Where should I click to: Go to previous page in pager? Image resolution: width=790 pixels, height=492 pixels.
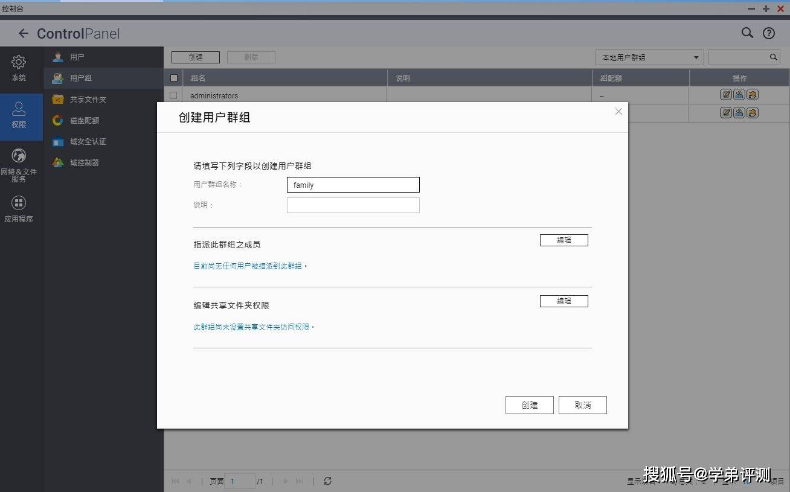(x=188, y=481)
